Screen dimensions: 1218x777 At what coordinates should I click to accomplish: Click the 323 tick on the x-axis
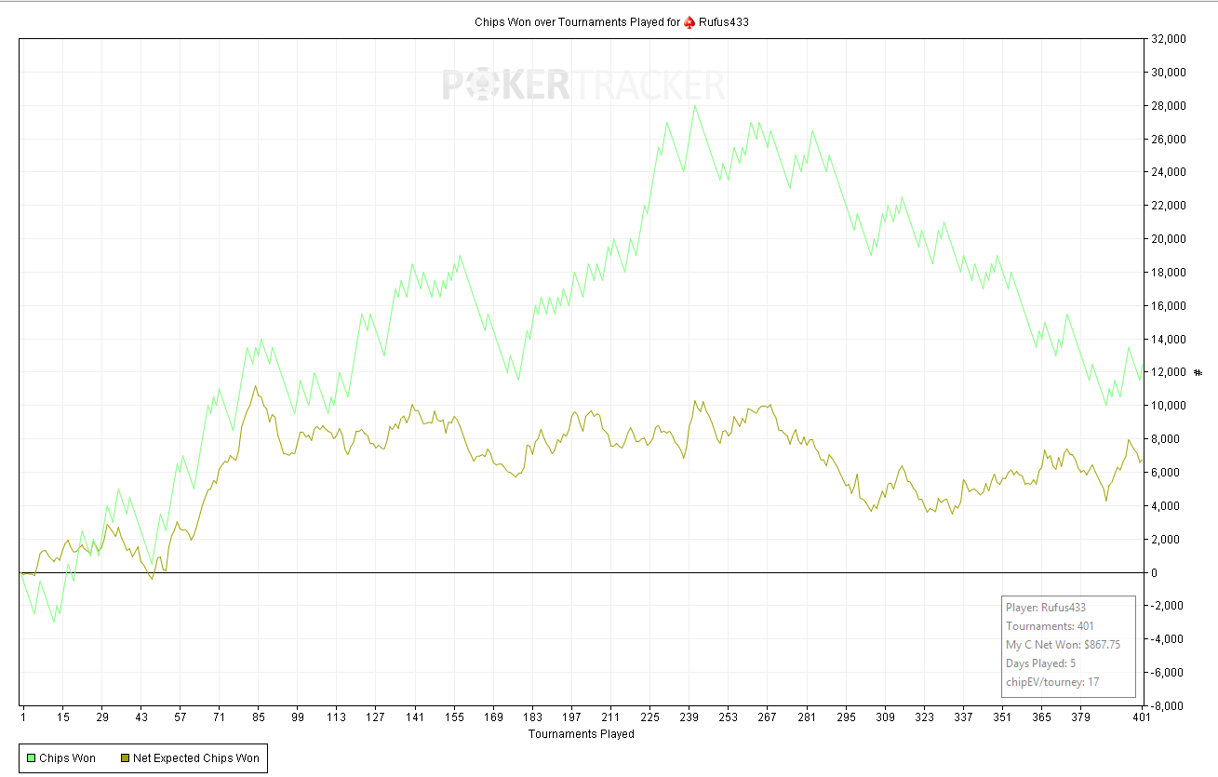(924, 718)
